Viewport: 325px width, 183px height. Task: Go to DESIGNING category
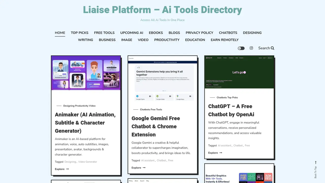pyautogui.click(x=252, y=33)
